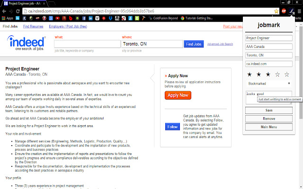Set jobmark rating to five stars
This screenshot has height=189, width=303.
tap(286, 74)
